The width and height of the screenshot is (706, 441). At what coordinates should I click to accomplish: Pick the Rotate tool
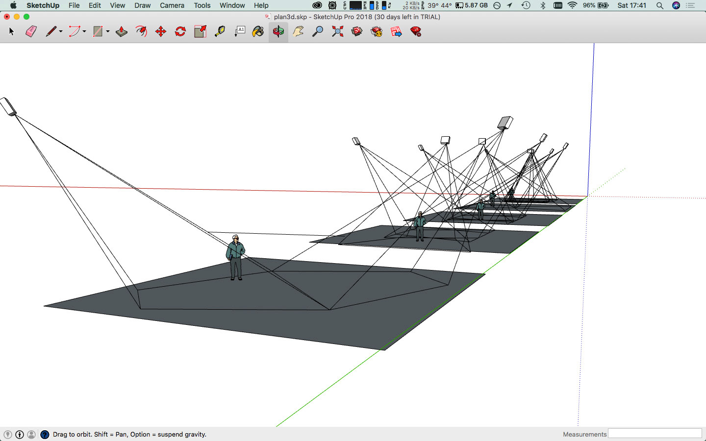(x=180, y=31)
